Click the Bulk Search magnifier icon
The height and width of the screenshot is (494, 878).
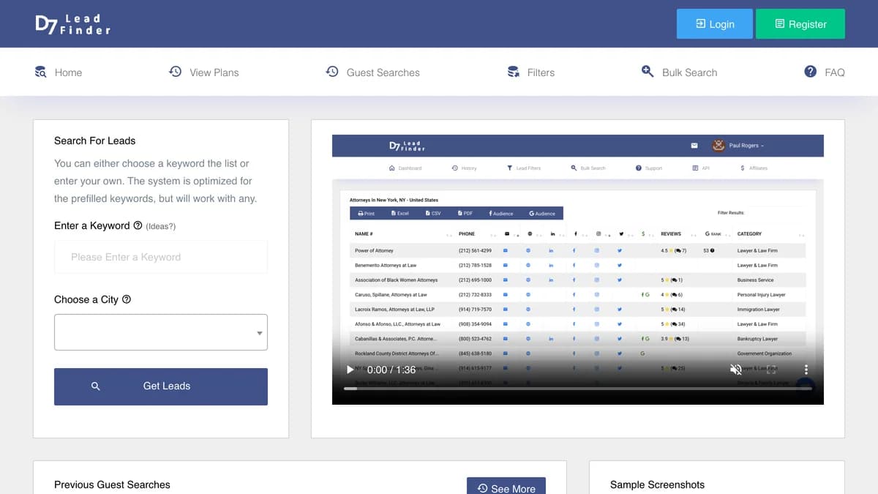648,72
